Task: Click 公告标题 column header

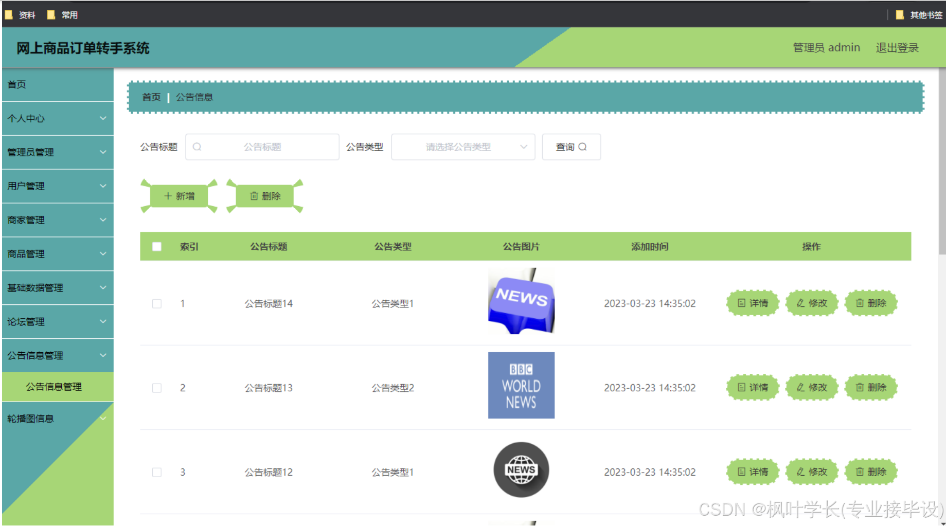Action: point(269,247)
